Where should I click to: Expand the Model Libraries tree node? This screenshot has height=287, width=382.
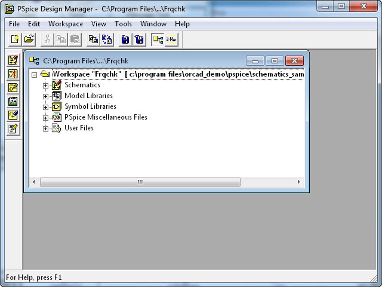(x=46, y=96)
